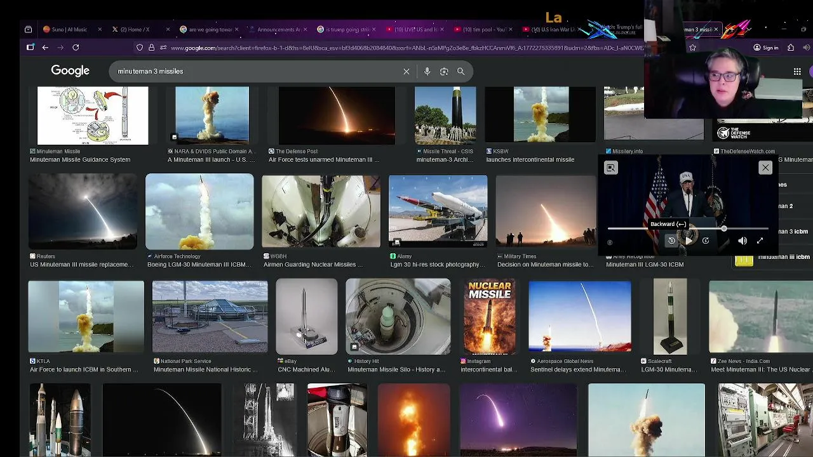Click the address bar URL
The width and height of the screenshot is (813, 457).
coord(406,48)
